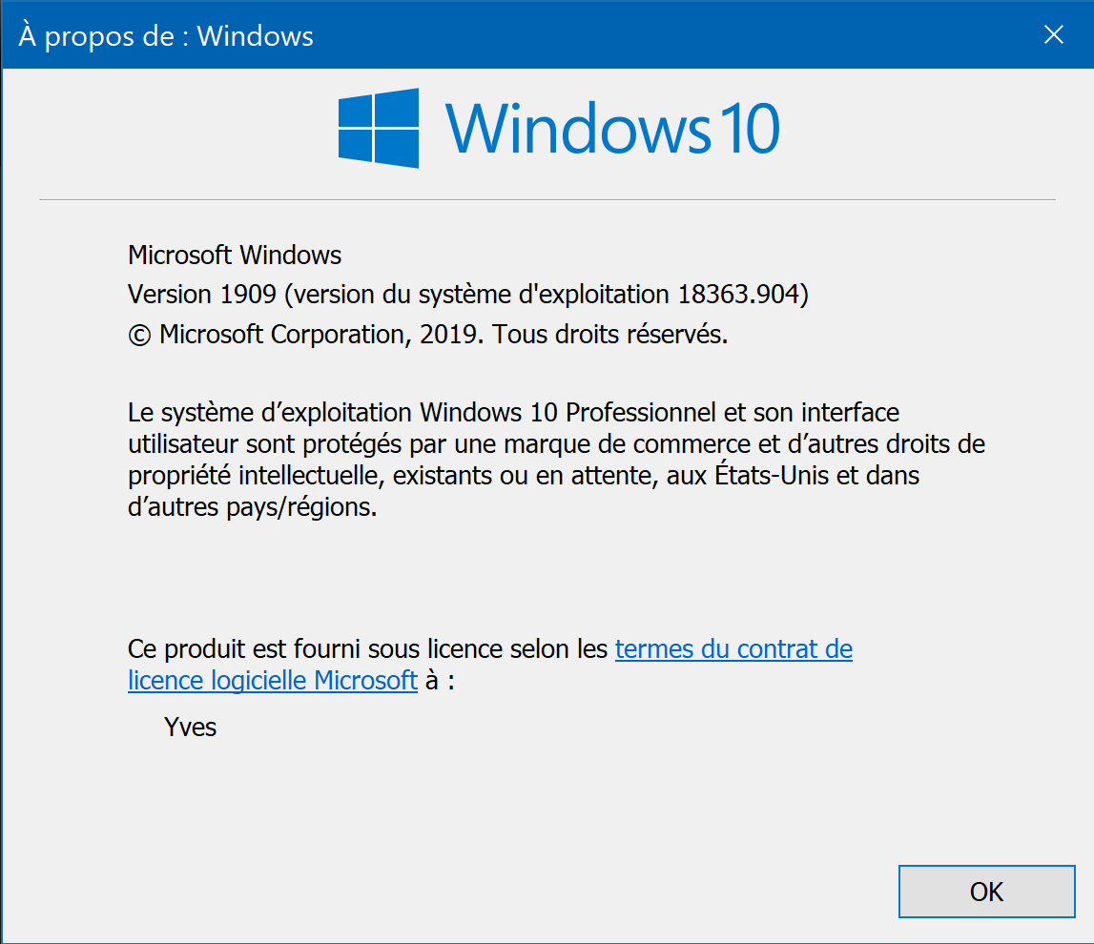Open the "termes du contrat de" link
Screen dimensions: 1094x944
733,649
